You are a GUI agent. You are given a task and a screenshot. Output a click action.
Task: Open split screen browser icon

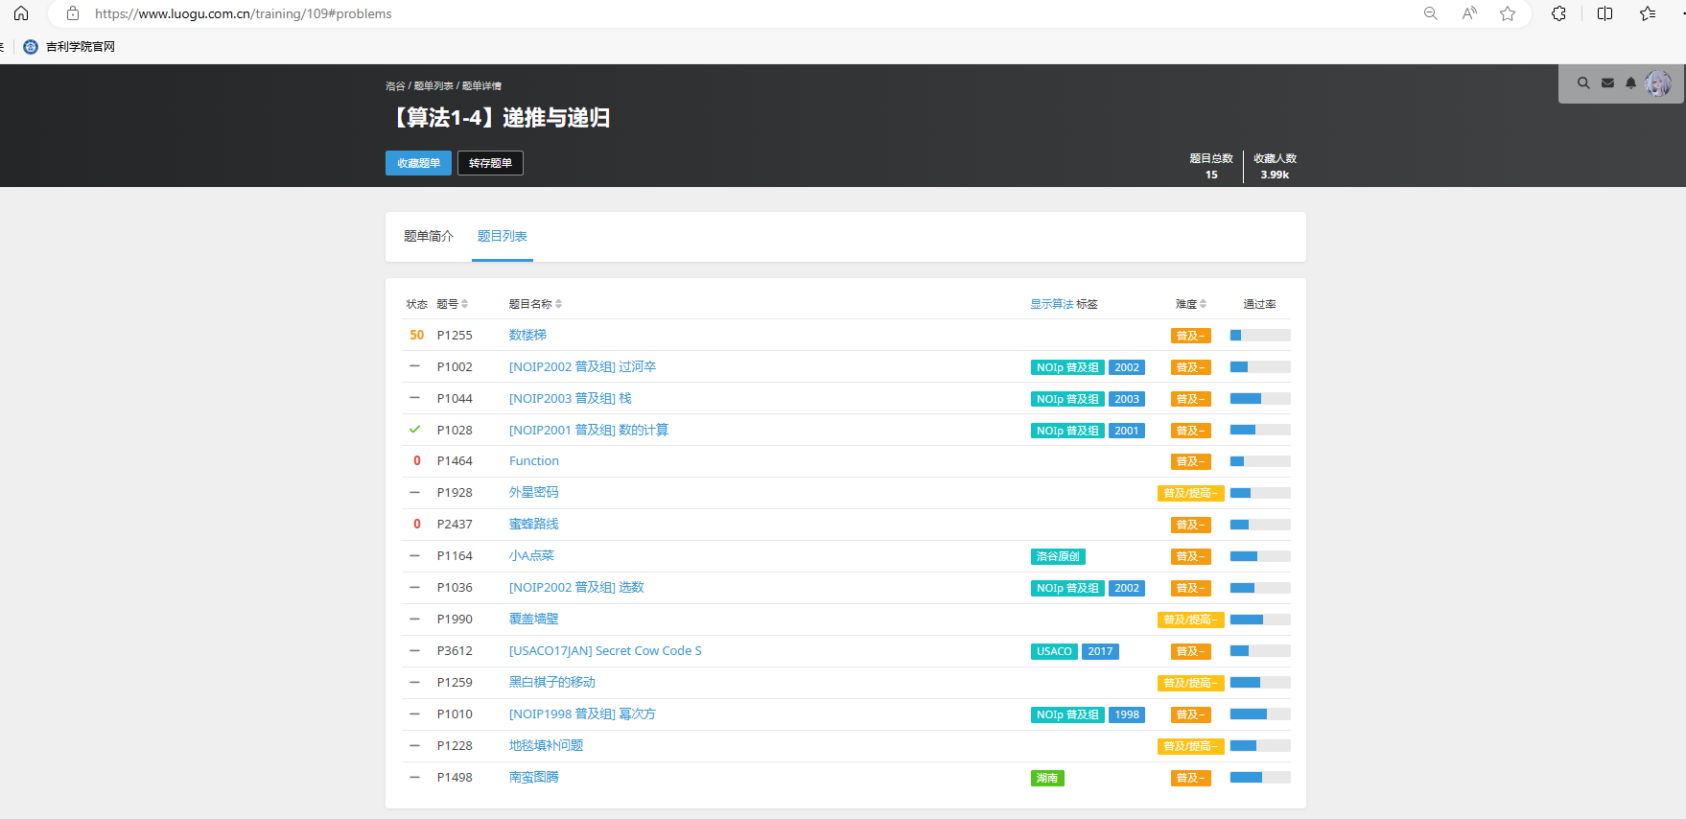(x=1604, y=13)
